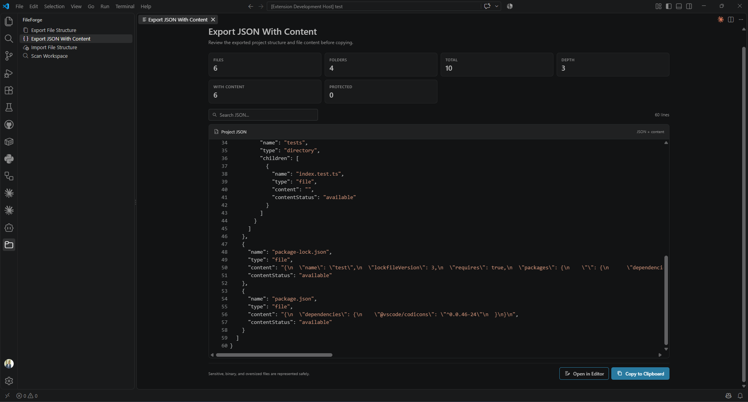Select Export File Structure in FileForge

(76, 30)
